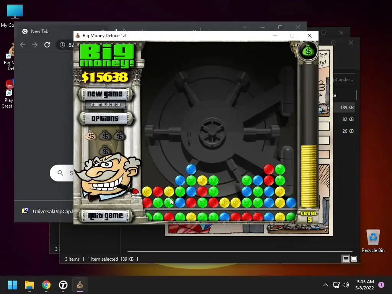Click the Big Money logo

click(107, 56)
